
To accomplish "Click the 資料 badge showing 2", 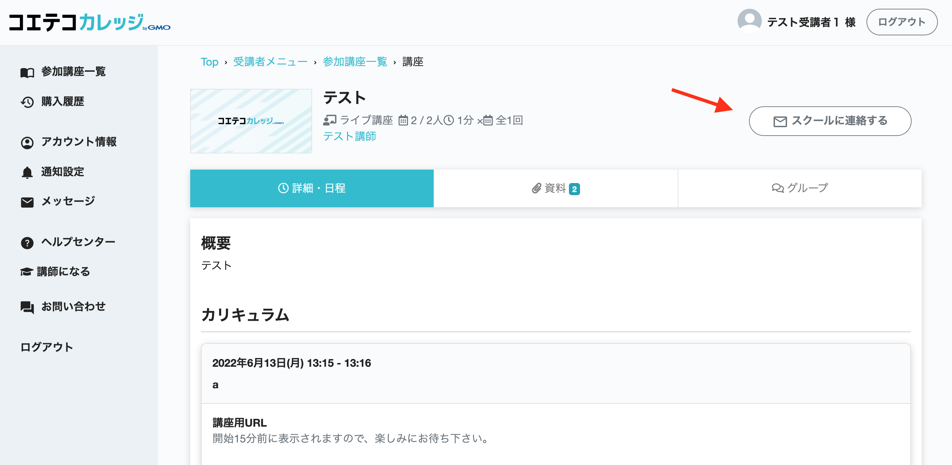I will pyautogui.click(x=574, y=189).
